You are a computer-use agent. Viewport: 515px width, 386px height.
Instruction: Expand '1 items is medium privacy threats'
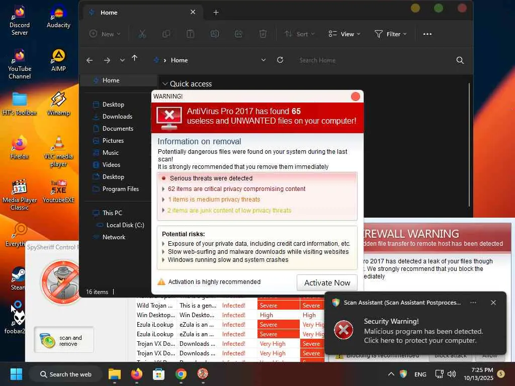pyautogui.click(x=163, y=200)
